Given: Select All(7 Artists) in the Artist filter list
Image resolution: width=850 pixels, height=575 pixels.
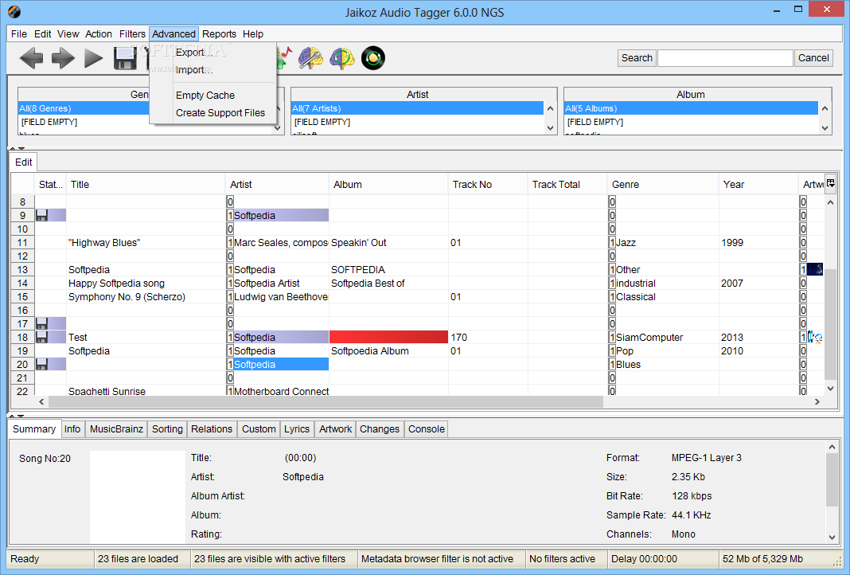Looking at the screenshot, I should tap(417, 108).
